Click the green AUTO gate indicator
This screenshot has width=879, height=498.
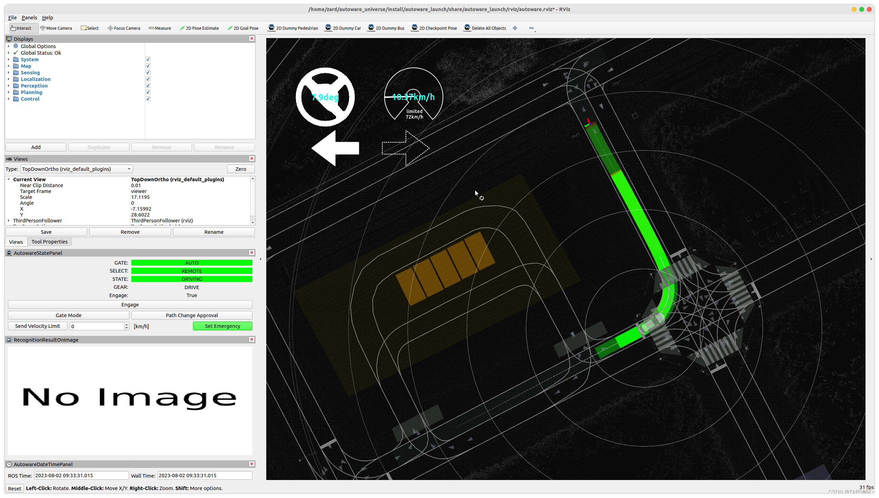(192, 262)
